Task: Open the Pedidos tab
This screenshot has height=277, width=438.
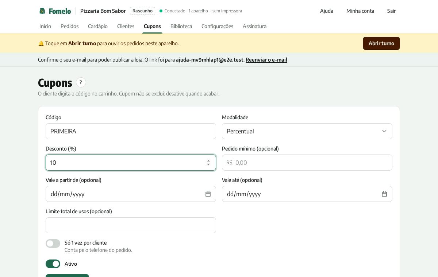Action: [x=69, y=26]
